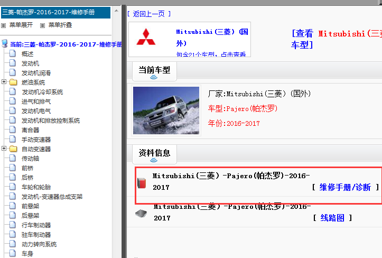Click the 年份:2016-2017 text
Image resolution: width=382 pixels, height=258 pixels.
click(234, 123)
